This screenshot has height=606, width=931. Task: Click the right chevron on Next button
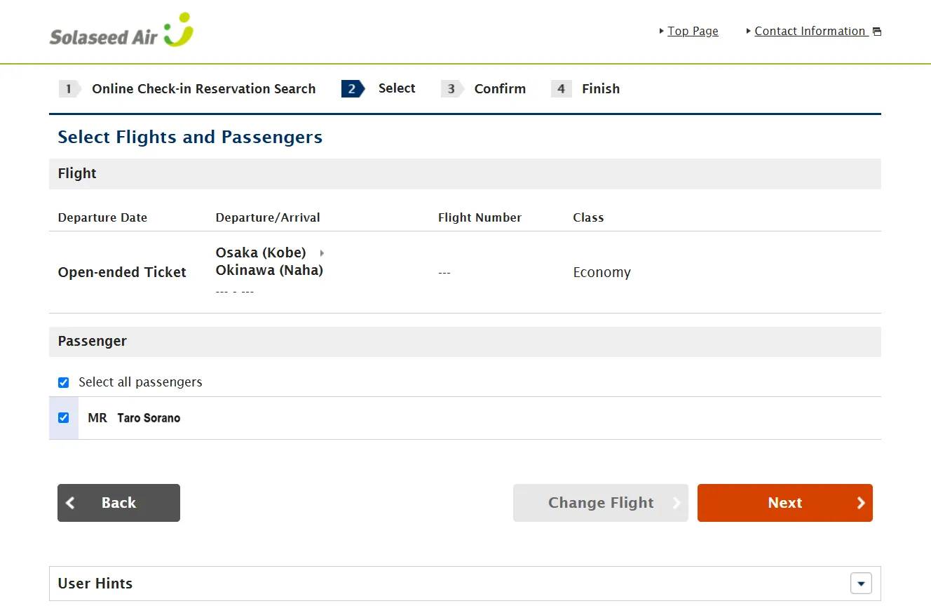pyautogui.click(x=861, y=503)
